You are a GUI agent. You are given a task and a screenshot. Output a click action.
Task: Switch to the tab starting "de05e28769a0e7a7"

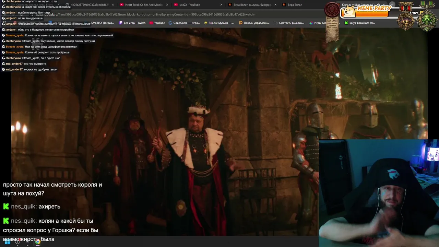tap(89, 5)
